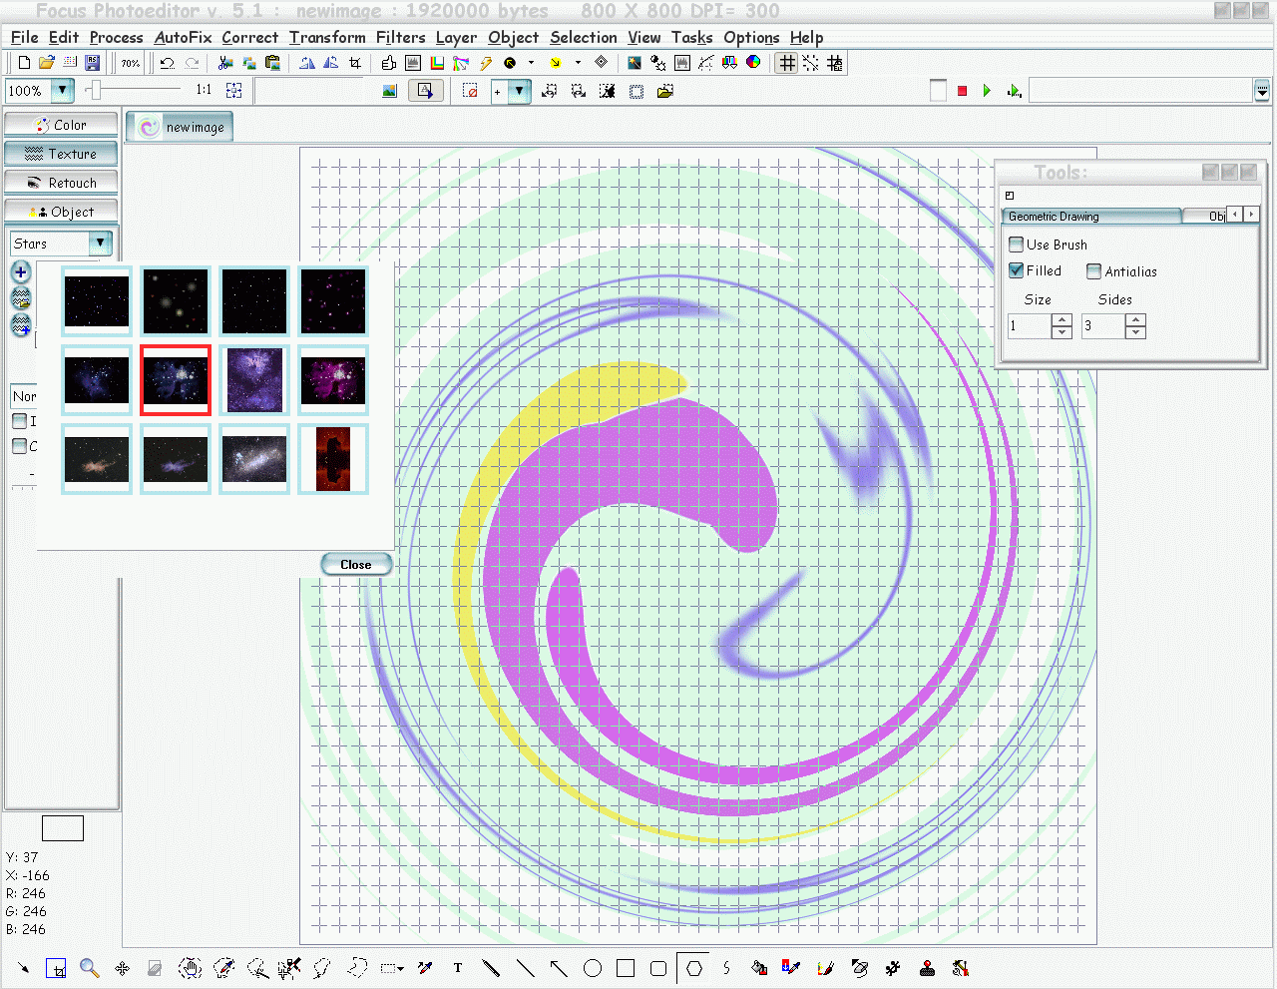The height and width of the screenshot is (989, 1277).
Task: Select the Zoom magnifier tool
Action: pyautogui.click(x=90, y=968)
